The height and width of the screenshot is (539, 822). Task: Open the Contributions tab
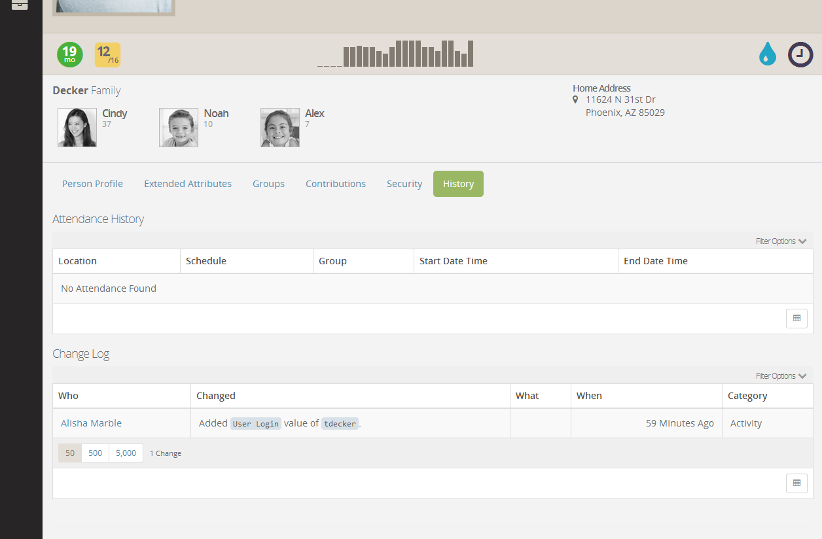pyautogui.click(x=336, y=184)
